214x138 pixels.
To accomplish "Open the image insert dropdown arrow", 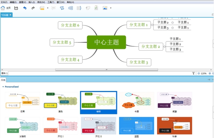I will click(x=111, y=8).
